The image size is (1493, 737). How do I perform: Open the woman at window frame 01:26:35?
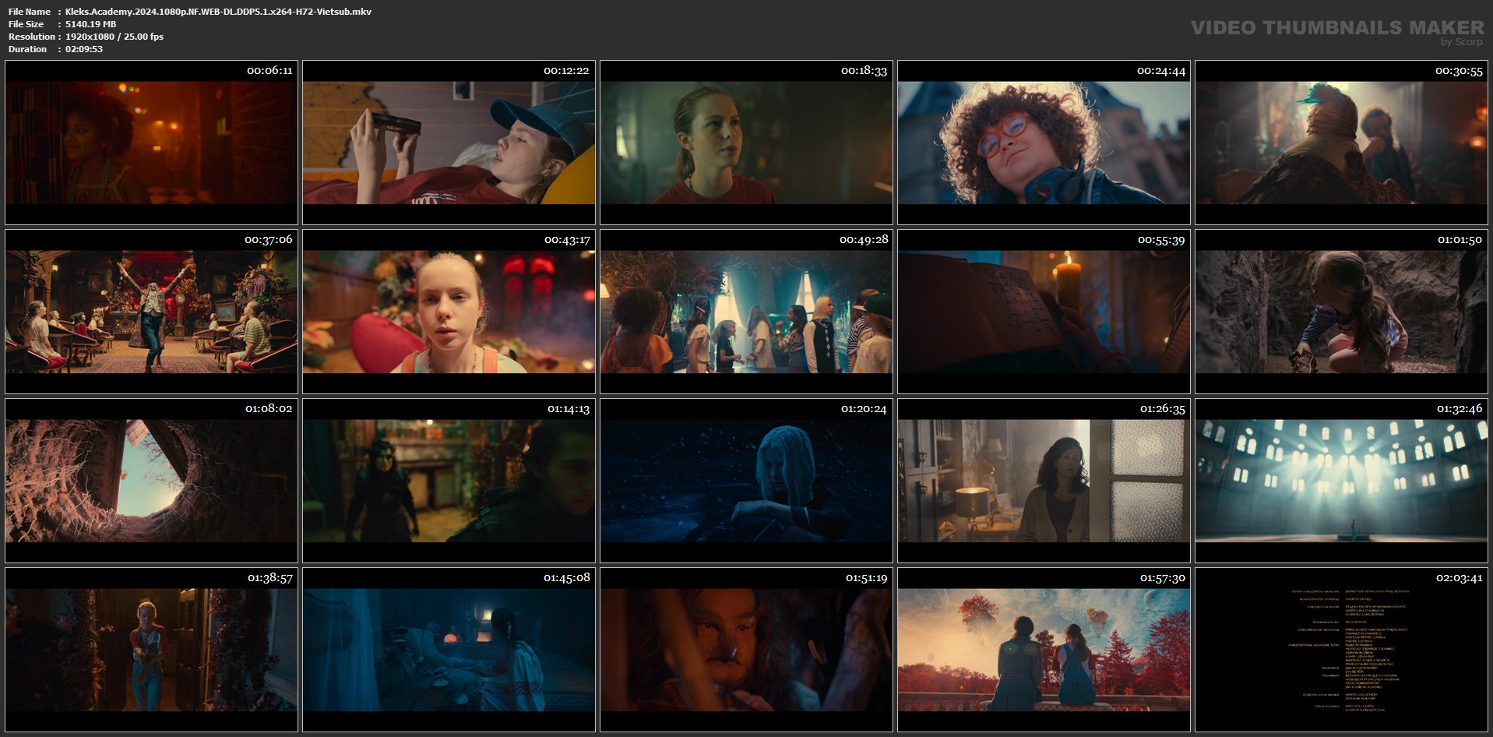1044,481
